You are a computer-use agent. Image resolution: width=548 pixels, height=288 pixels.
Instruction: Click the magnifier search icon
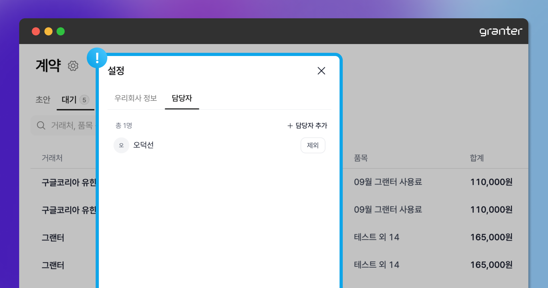pos(41,125)
